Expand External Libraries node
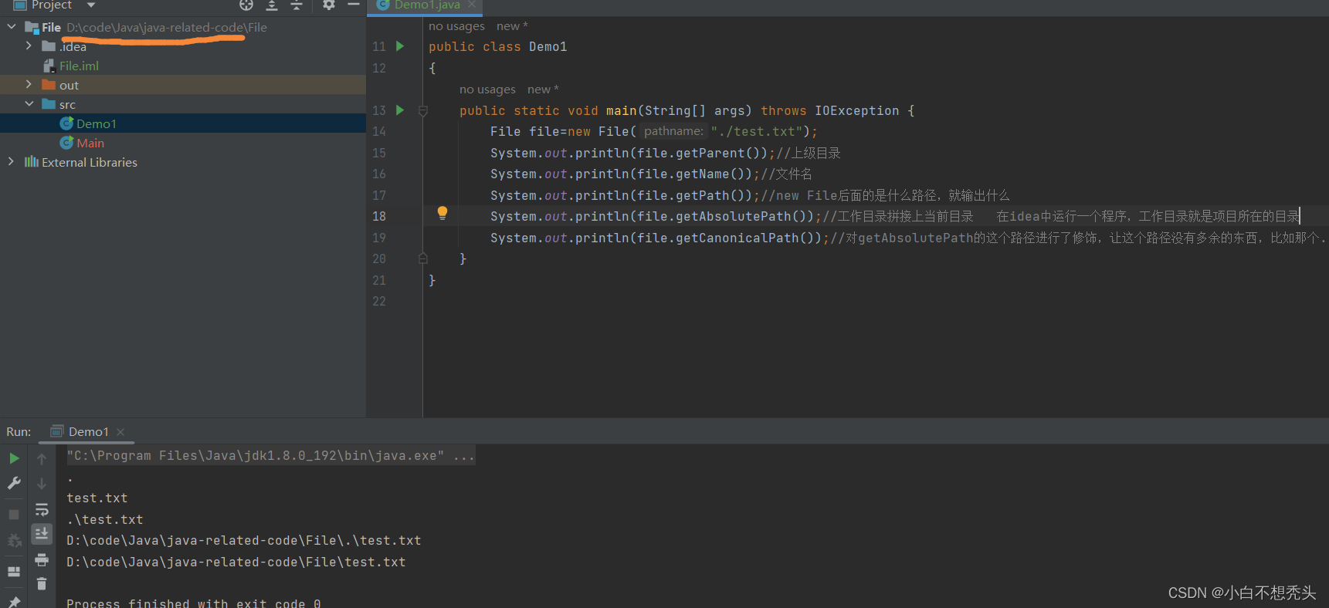 11,162
